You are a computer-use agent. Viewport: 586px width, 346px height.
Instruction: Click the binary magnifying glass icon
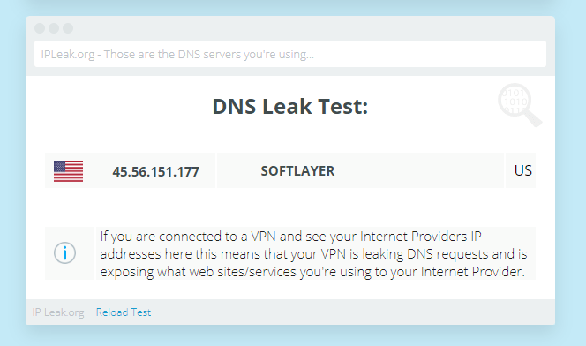click(520, 105)
